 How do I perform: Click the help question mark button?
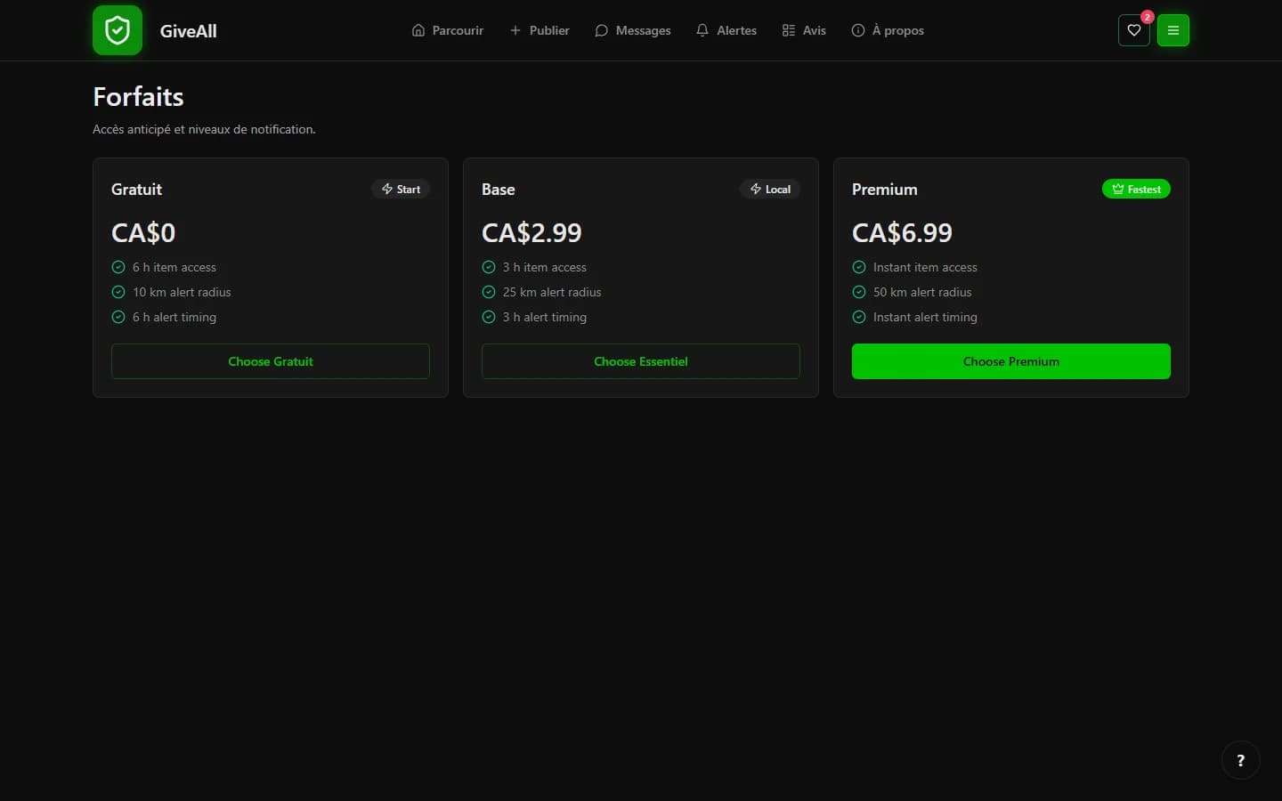click(x=1240, y=760)
